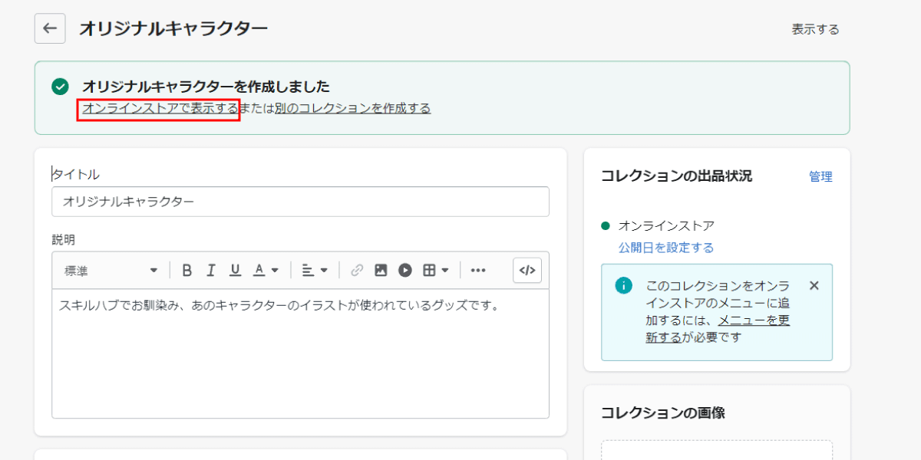The image size is (921, 460).
Task: Click the 説明 label
Action: [x=64, y=239]
